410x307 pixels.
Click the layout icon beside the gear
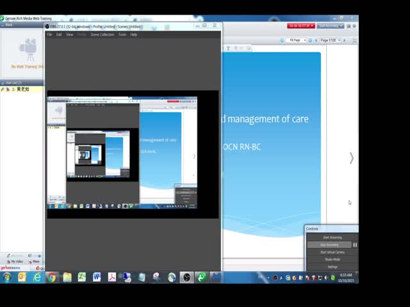(348, 26)
